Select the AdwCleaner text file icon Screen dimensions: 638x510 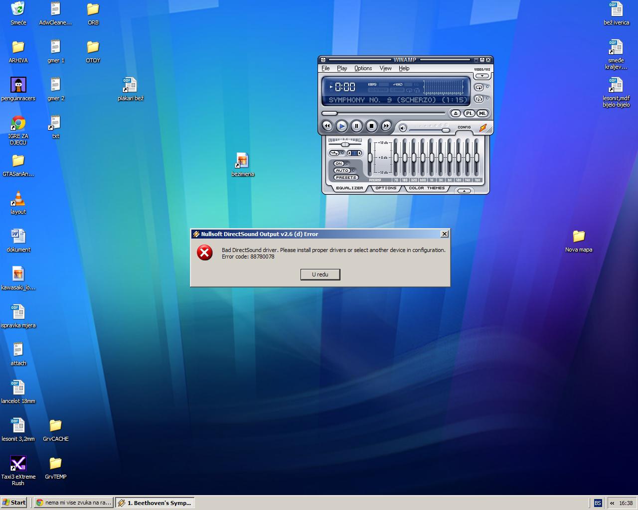tap(55, 13)
